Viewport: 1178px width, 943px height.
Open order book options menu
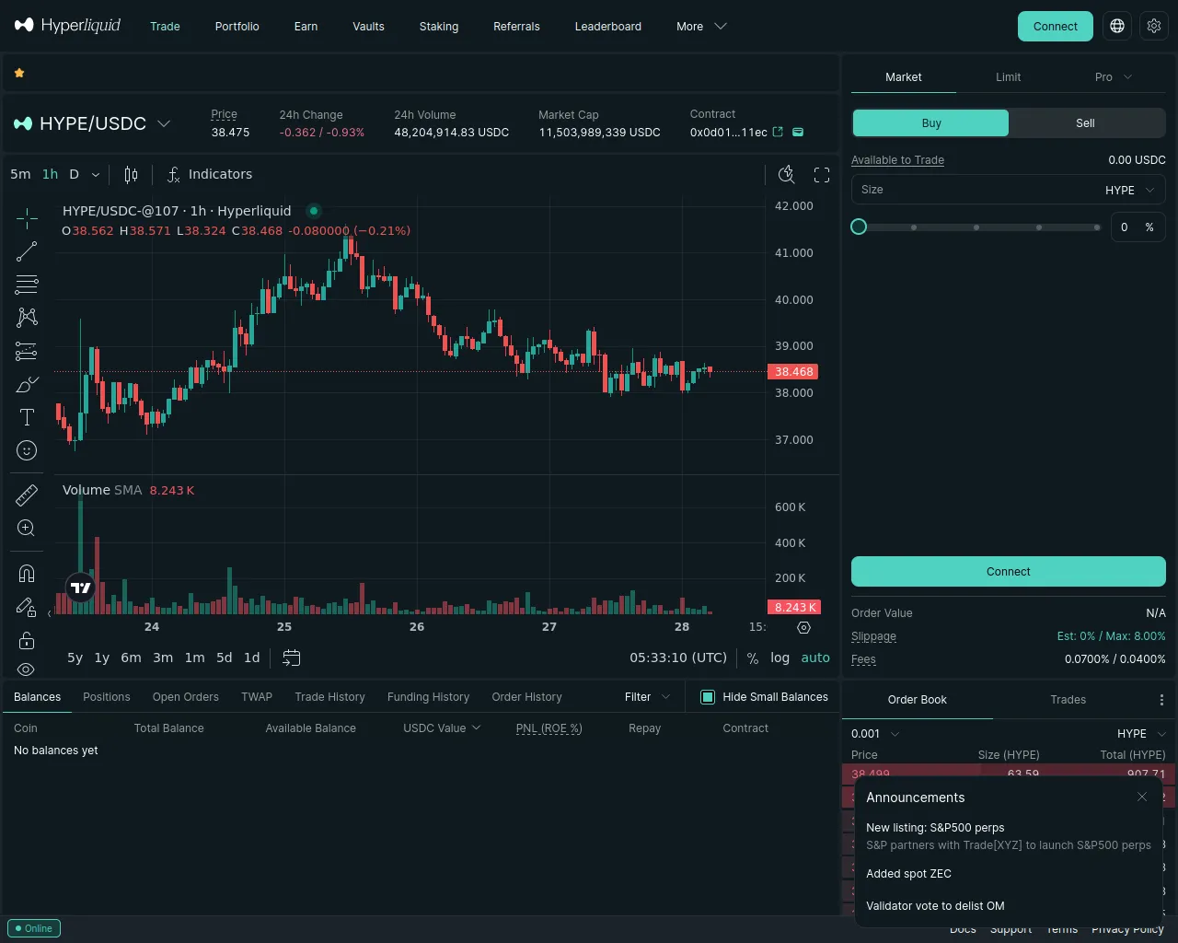click(1161, 700)
